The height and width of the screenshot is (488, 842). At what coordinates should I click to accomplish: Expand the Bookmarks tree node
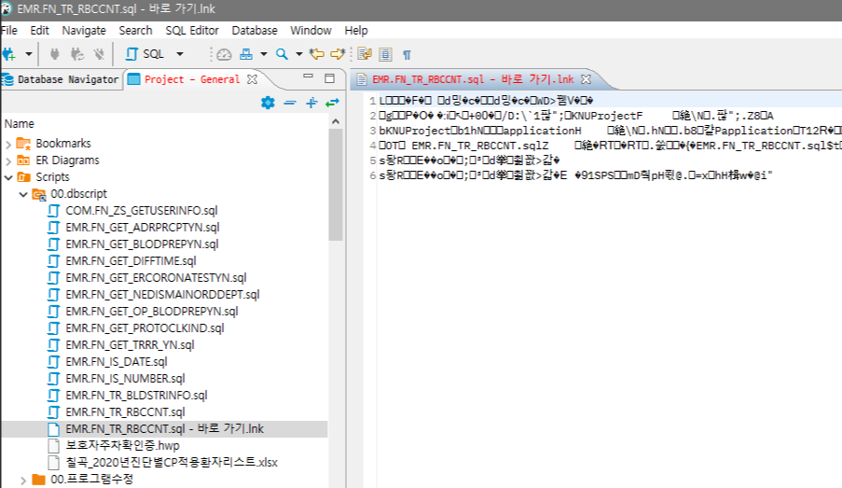pyautogui.click(x=8, y=144)
